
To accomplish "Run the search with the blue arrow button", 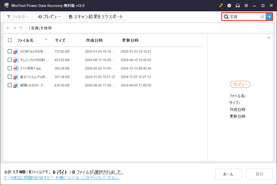I will tap(269, 17).
